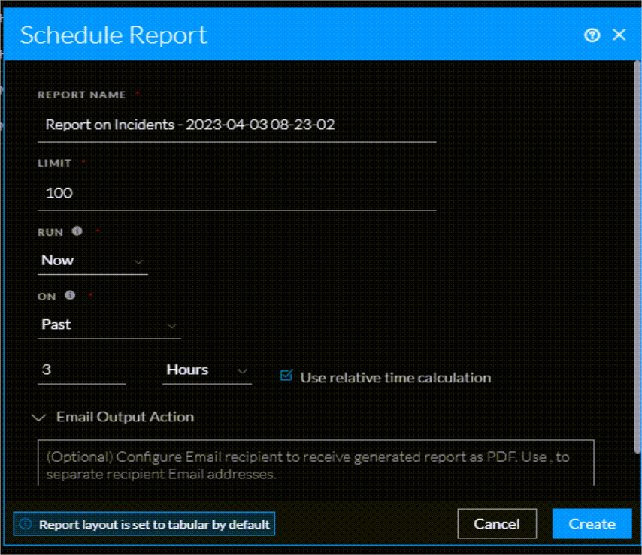This screenshot has width=642, height=555.
Task: Open the help icon in the title bar
Action: 592,35
